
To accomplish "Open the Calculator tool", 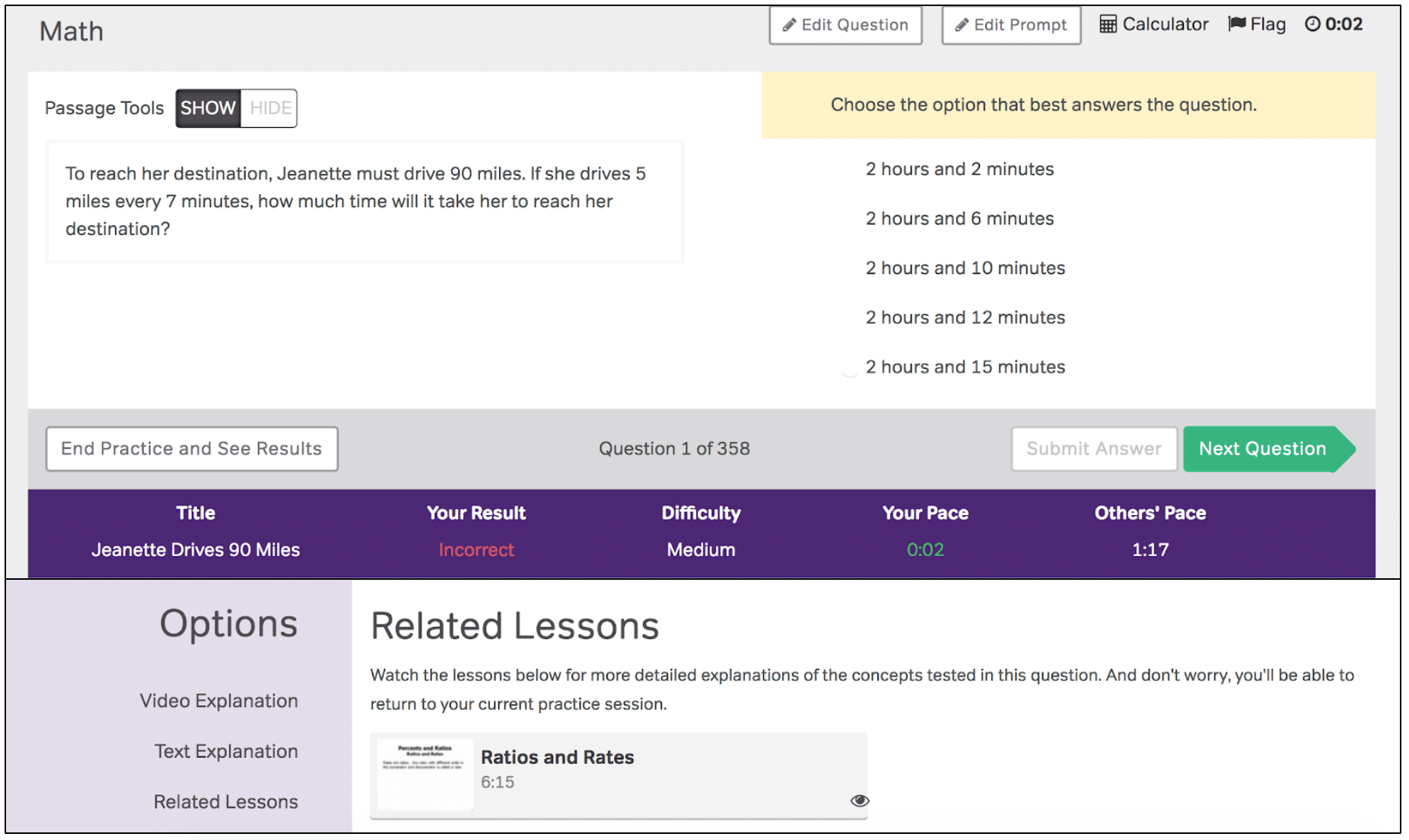I will [x=1153, y=24].
